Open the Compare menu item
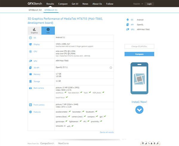The height and width of the screenshot is (146, 179). pos(63,4)
